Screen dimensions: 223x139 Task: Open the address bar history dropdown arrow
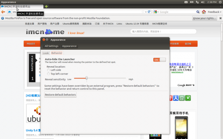(146, 12)
